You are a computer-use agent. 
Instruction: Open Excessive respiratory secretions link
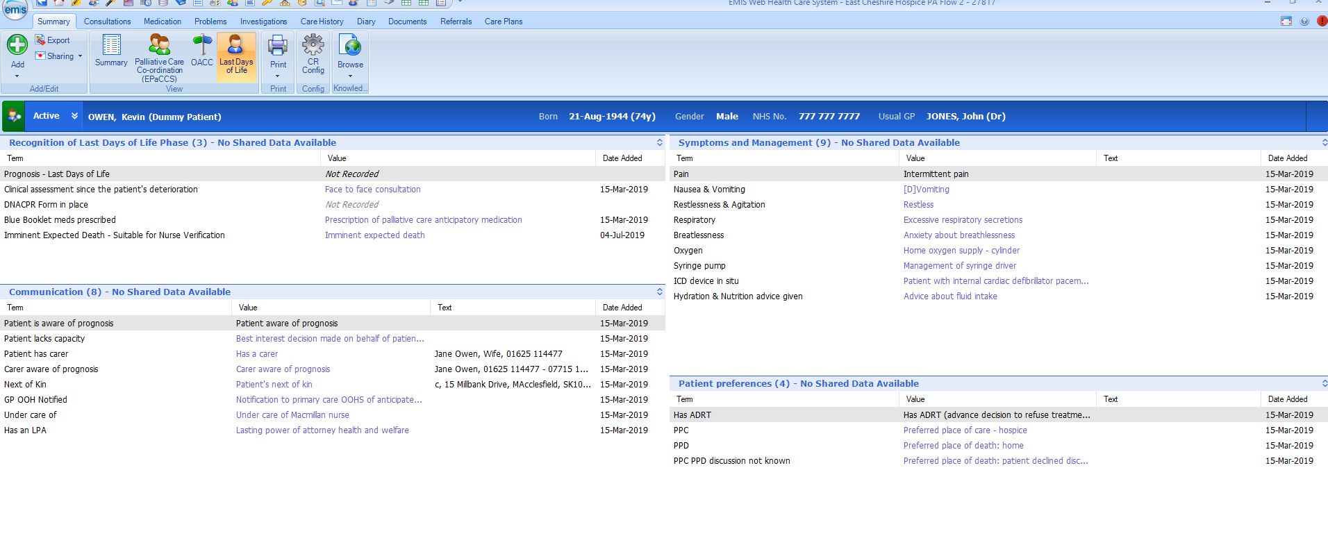tap(963, 220)
